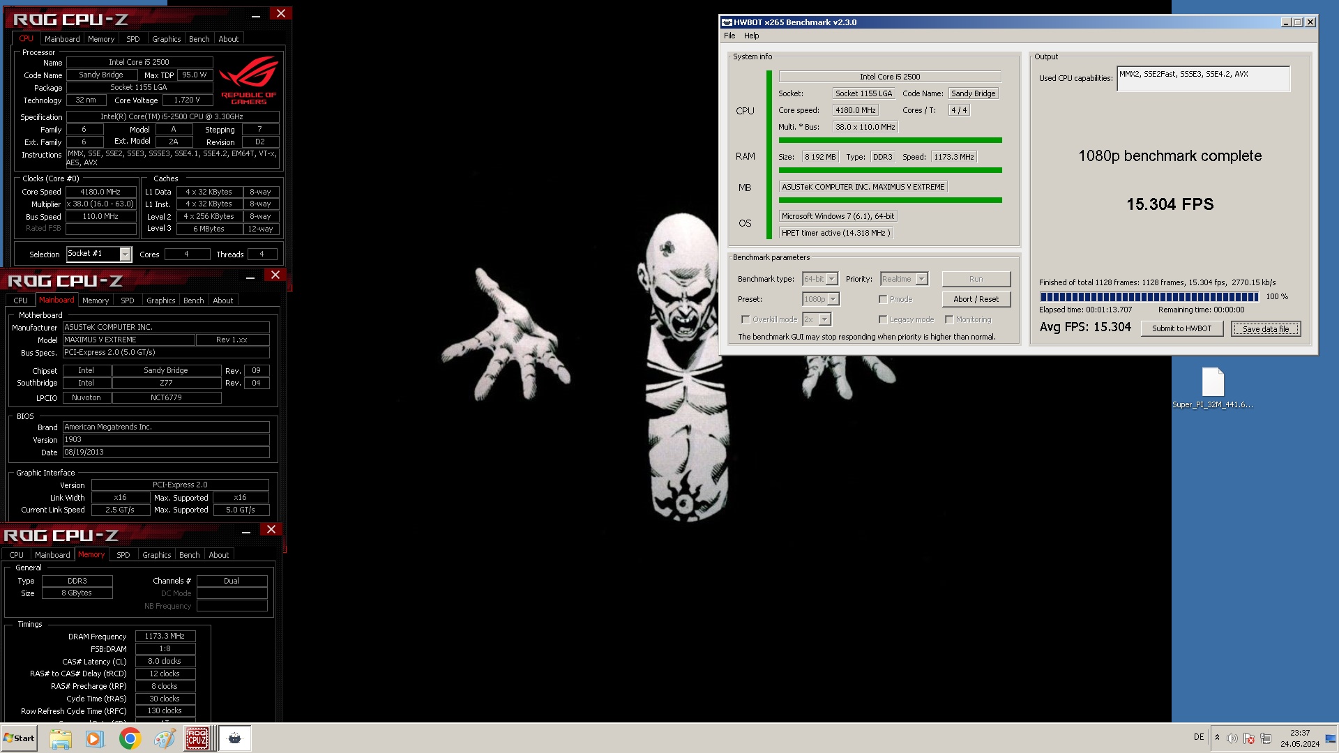The height and width of the screenshot is (753, 1339).
Task: Click the MAXIMUS V EXTREME model field in CPU-Z
Action: point(128,340)
